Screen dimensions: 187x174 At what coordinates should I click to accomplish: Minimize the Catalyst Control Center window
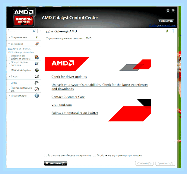coord(168,11)
